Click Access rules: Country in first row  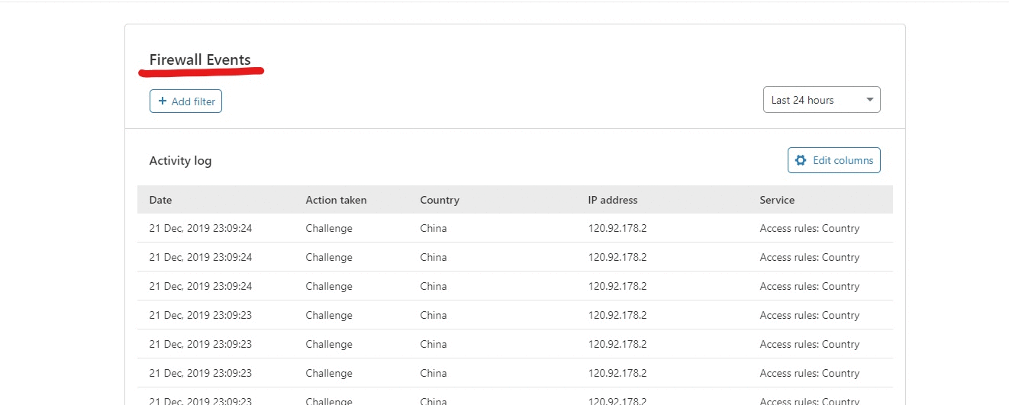pos(809,228)
